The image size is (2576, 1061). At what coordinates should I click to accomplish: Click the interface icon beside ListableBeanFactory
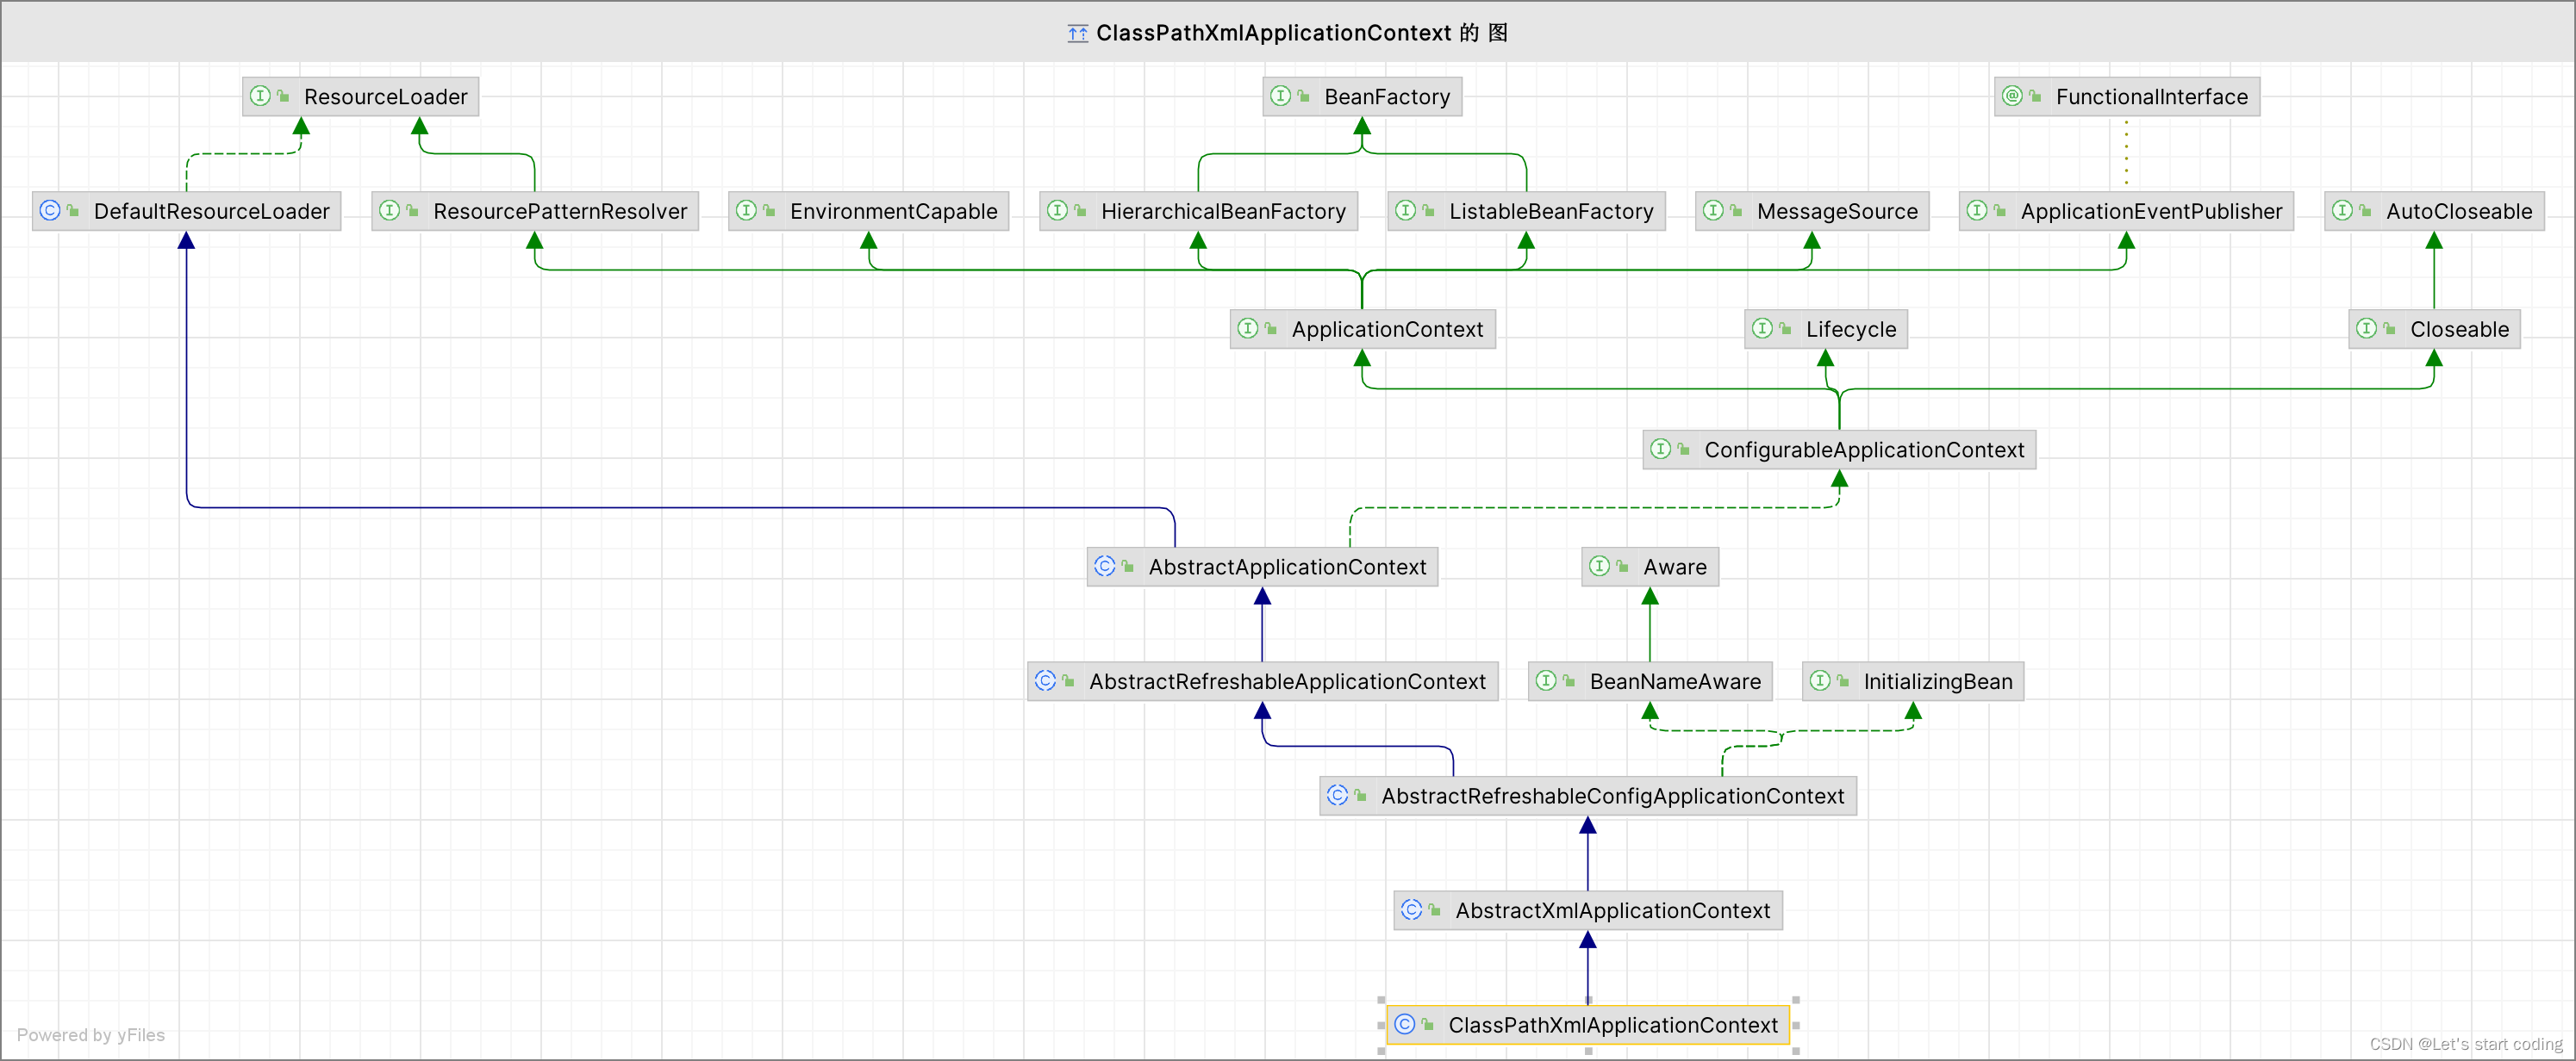(1405, 211)
